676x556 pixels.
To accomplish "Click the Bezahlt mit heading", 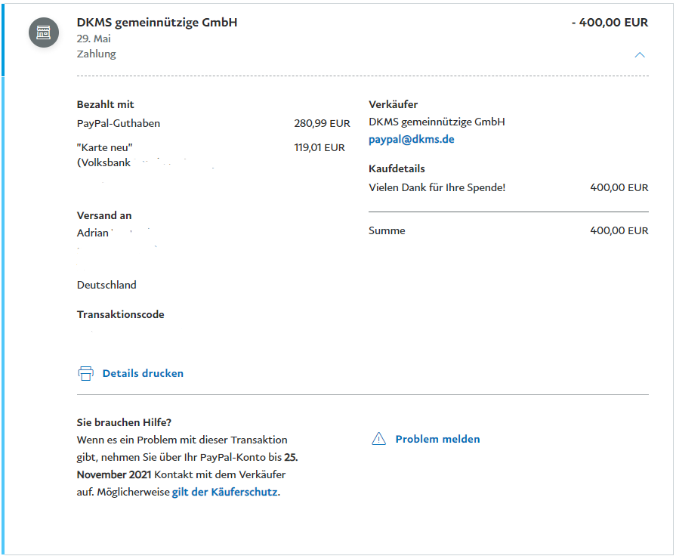I will tap(105, 104).
